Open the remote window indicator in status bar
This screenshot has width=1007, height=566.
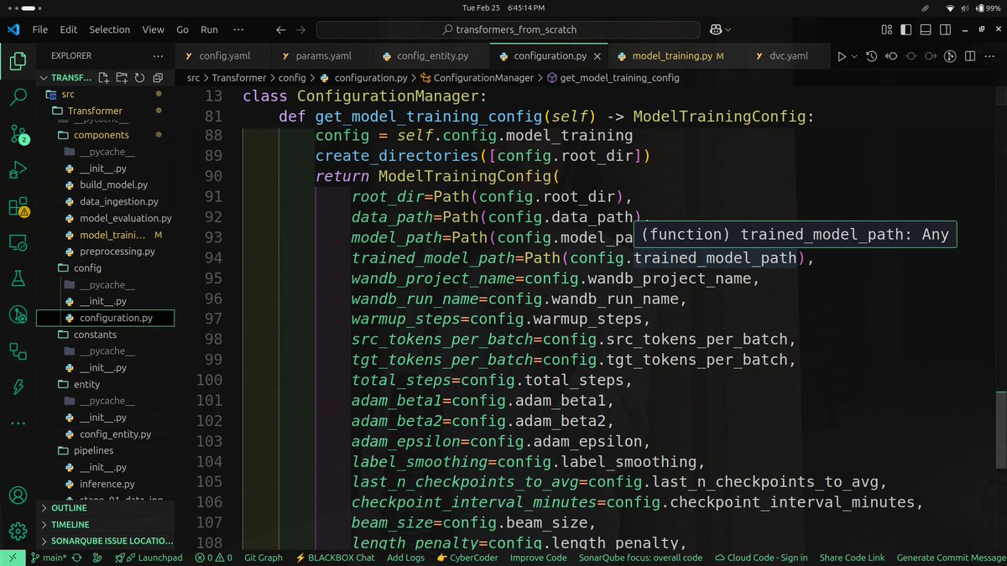(12, 558)
